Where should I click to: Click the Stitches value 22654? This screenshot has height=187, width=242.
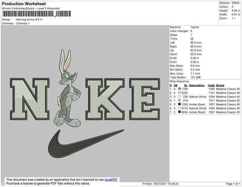pos(236,3)
